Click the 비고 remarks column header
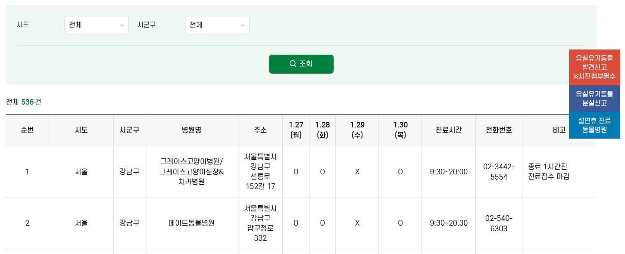Viewport: 625px width, 254px height. coord(559,130)
